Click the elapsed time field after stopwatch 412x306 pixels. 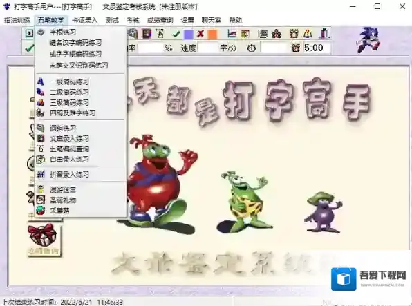(274, 48)
